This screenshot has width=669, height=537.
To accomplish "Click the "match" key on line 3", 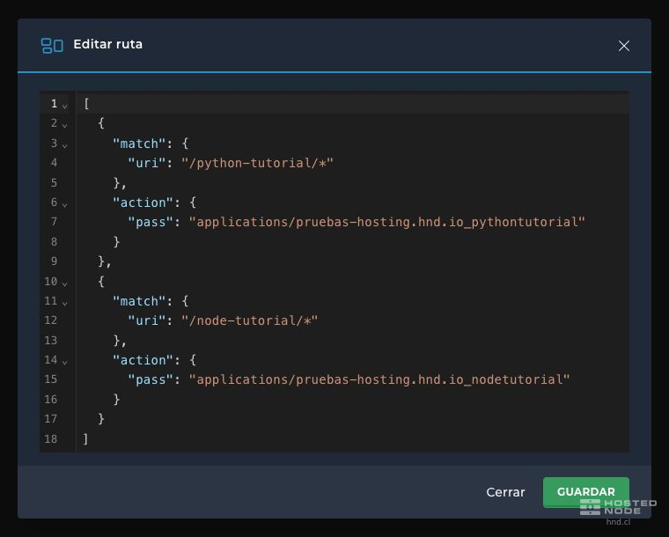I will [139, 143].
